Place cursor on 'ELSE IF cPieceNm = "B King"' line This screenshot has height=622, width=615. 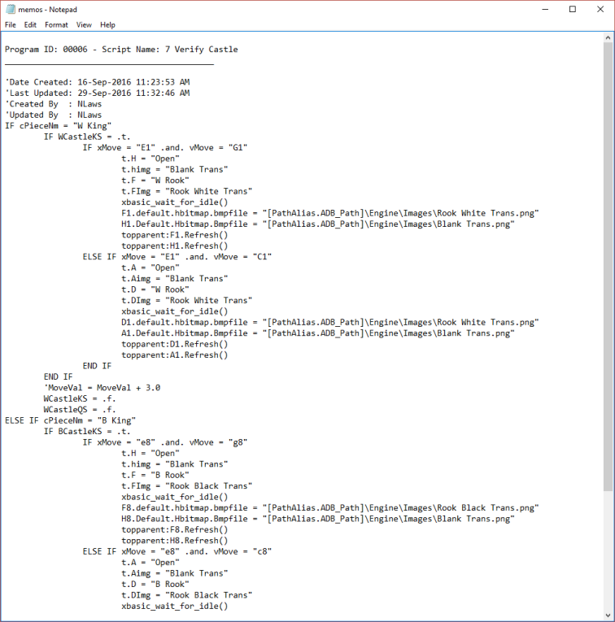coord(69,420)
